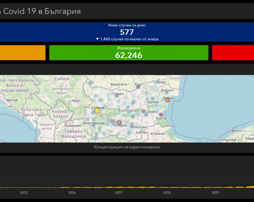Click the new cases count 577
254x202 pixels.
127,32
